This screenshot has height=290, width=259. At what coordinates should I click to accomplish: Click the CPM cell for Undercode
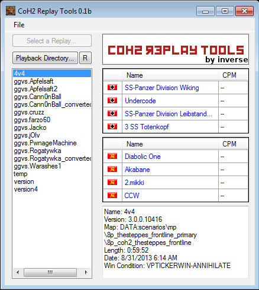(233, 101)
